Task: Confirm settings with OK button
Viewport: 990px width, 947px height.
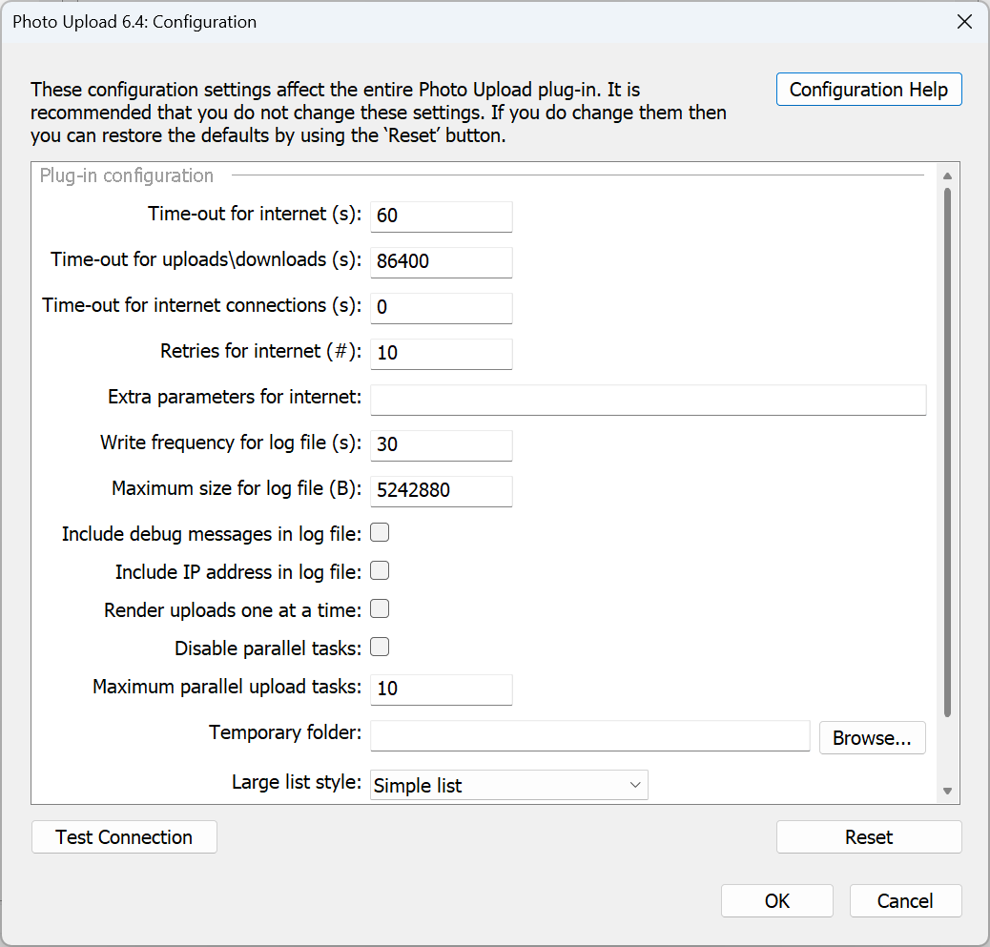Action: click(x=776, y=901)
